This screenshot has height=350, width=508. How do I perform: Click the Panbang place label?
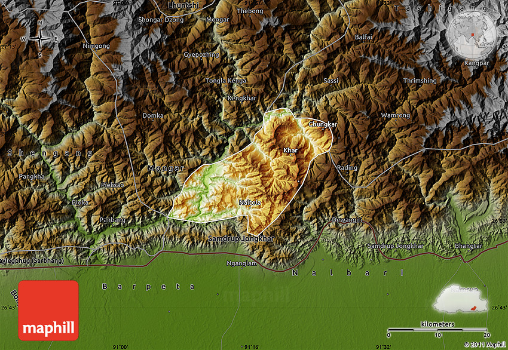click(x=112, y=220)
